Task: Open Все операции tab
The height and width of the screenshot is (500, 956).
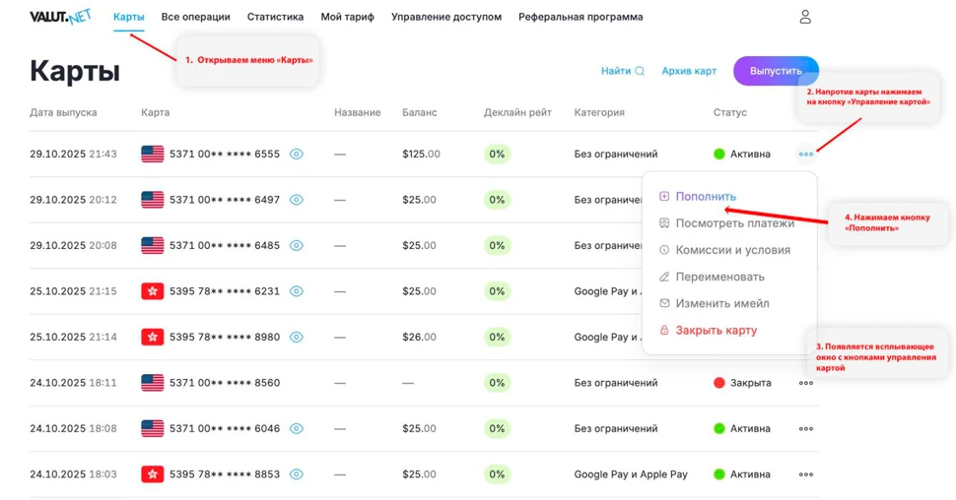Action: point(196,17)
